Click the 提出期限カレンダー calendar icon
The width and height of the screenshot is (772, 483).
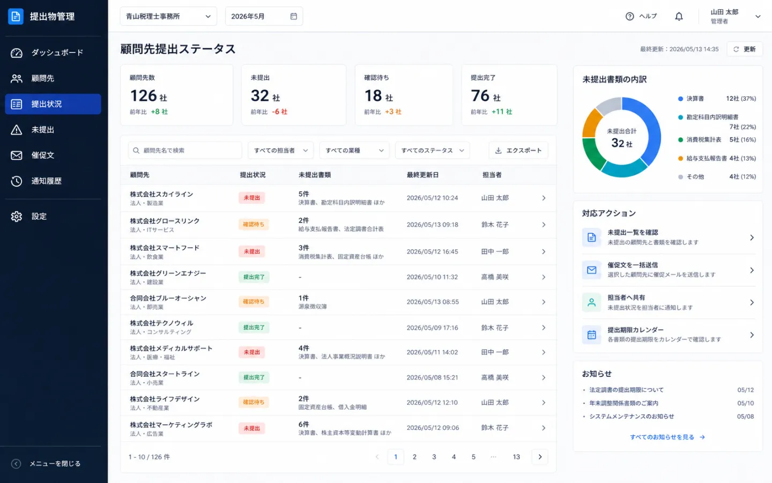click(x=592, y=335)
